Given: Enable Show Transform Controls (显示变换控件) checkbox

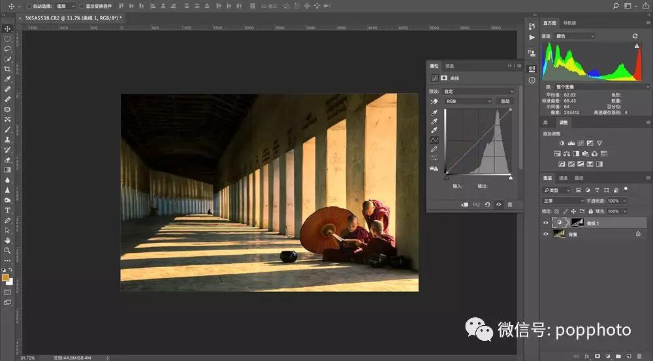Looking at the screenshot, I should pyautogui.click(x=82, y=6).
